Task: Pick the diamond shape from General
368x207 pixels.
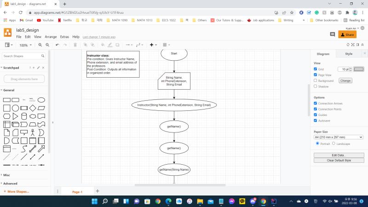Action: [33, 108]
